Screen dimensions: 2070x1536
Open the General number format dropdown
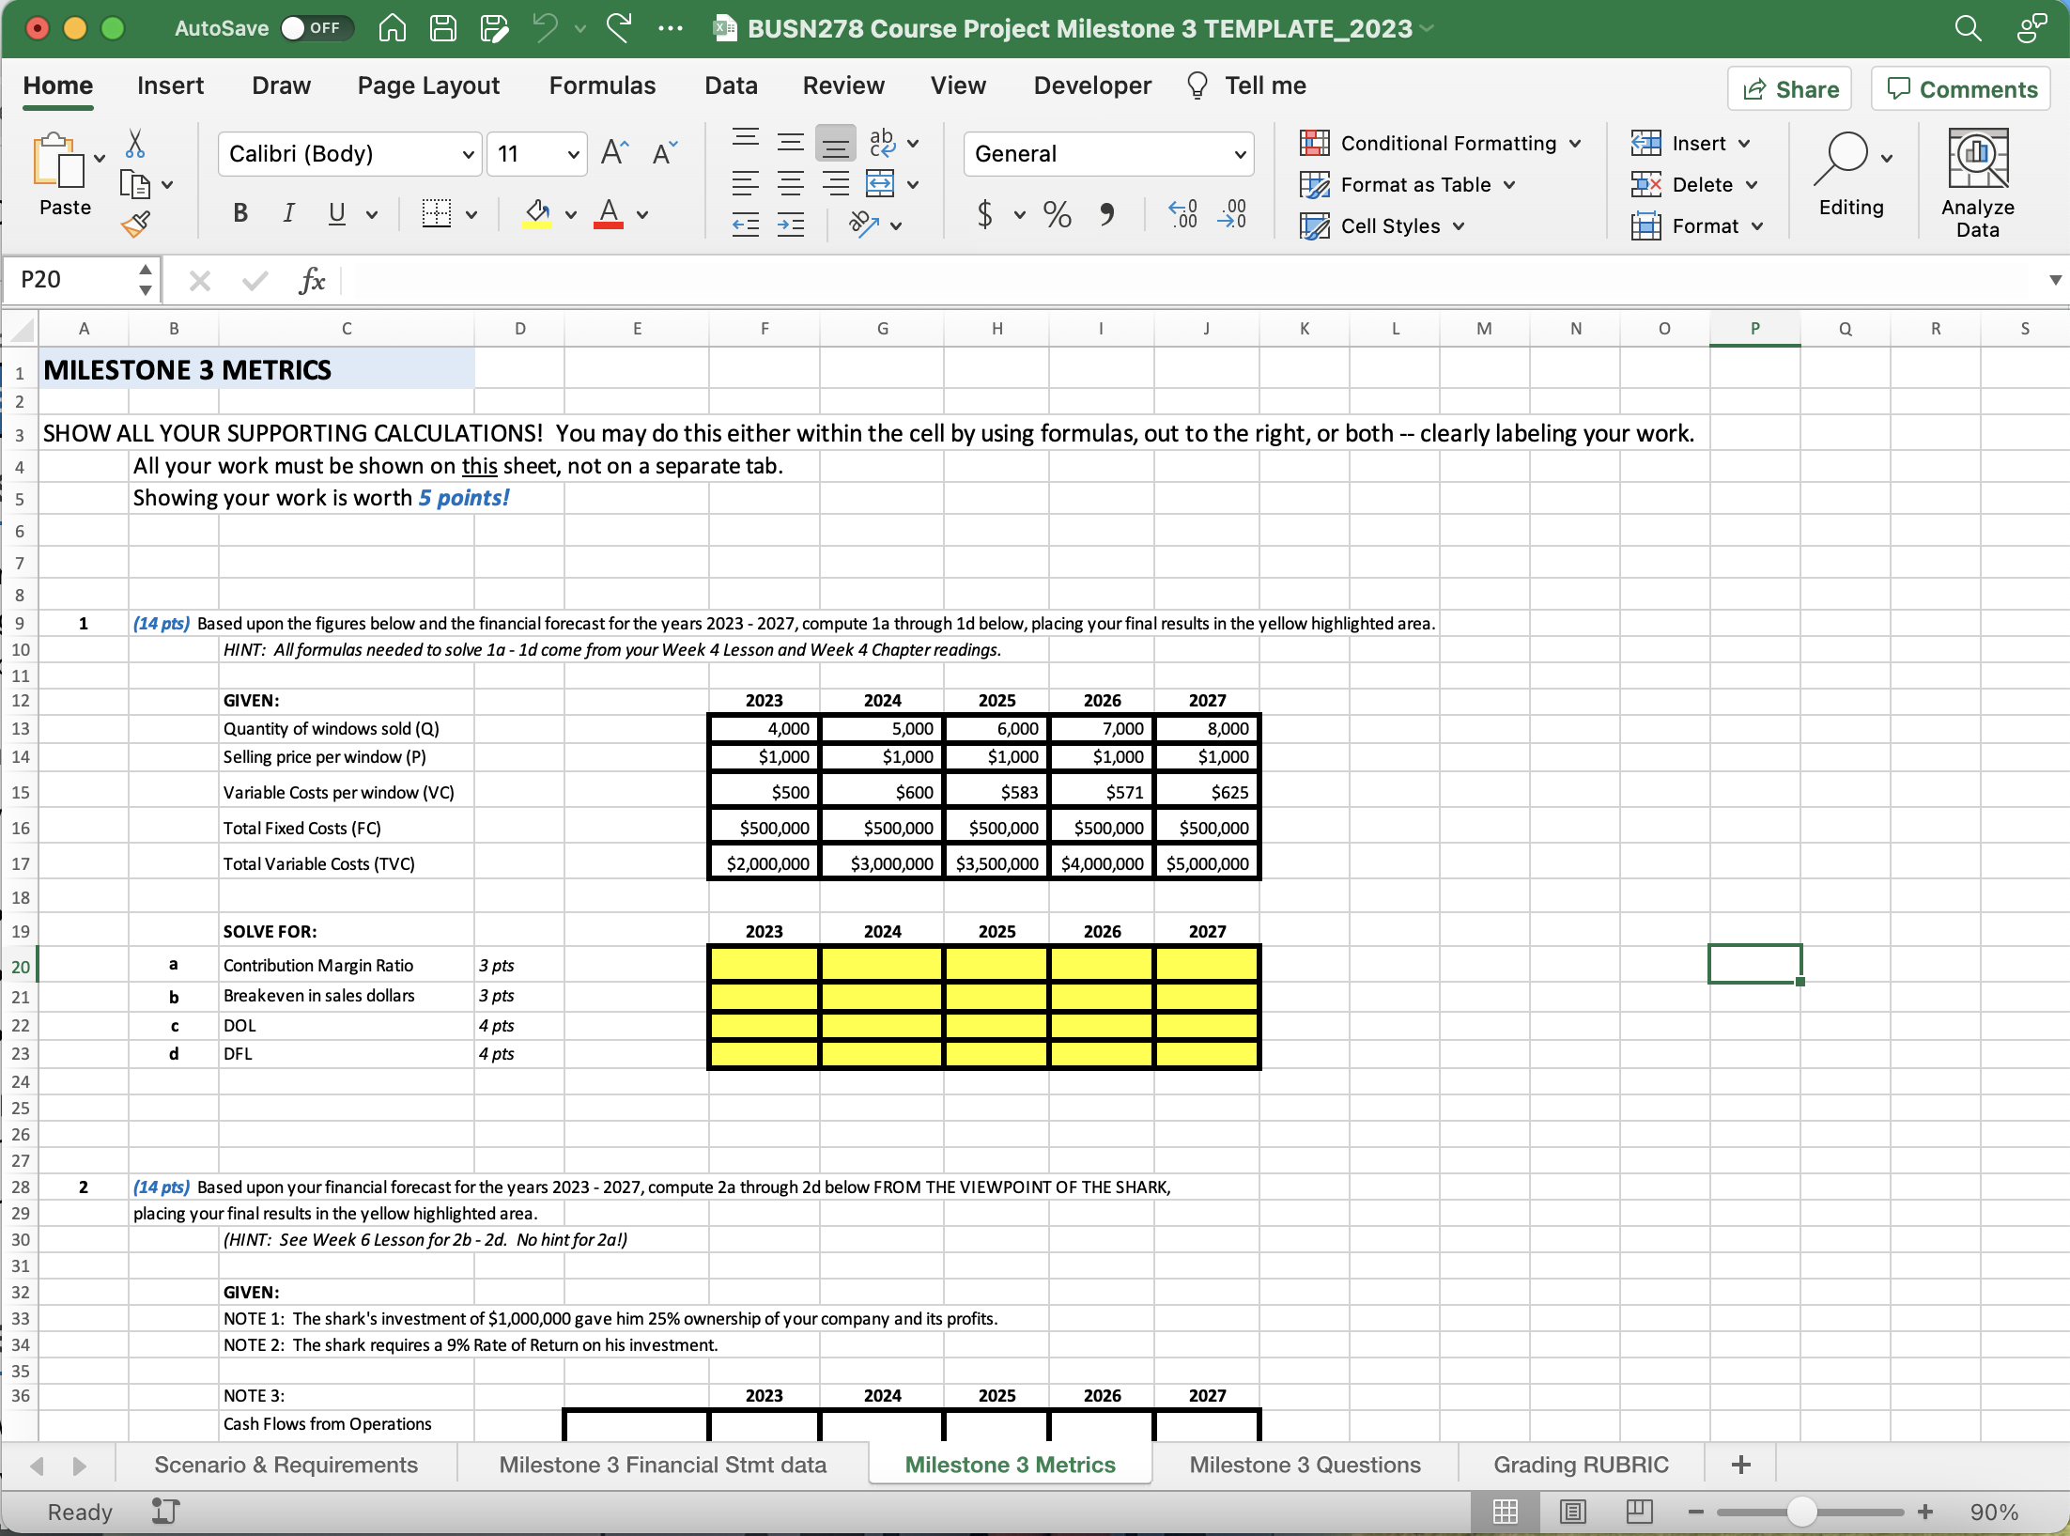click(1239, 153)
